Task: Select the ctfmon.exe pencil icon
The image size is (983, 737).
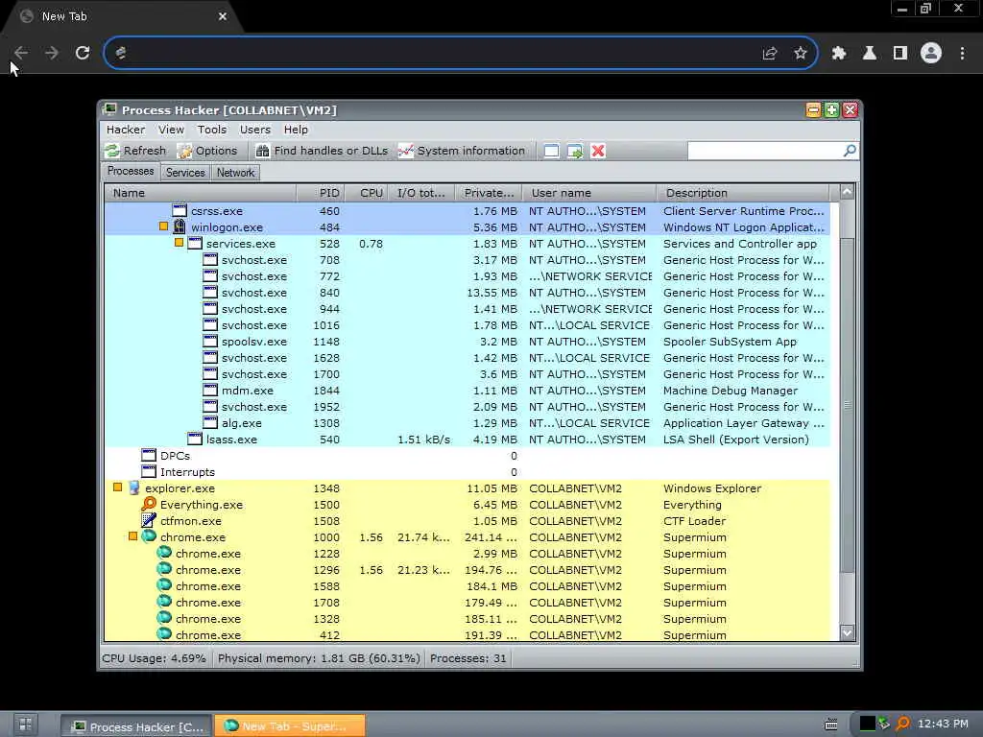Action: (x=149, y=520)
